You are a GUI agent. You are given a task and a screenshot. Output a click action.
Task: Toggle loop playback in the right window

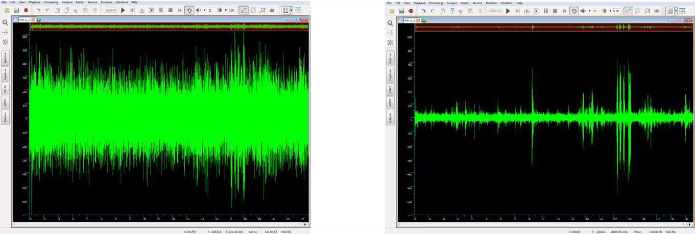pyautogui.click(x=574, y=11)
